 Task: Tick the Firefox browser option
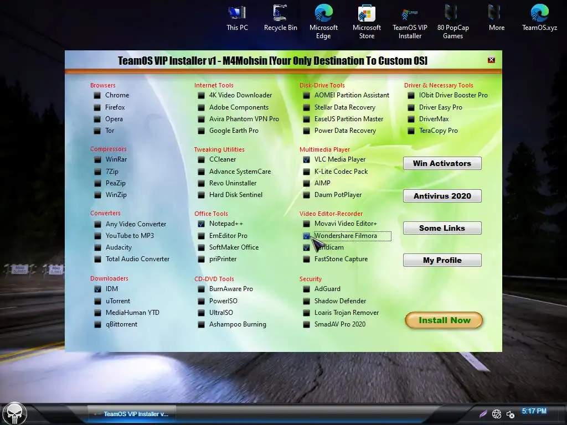(x=97, y=107)
